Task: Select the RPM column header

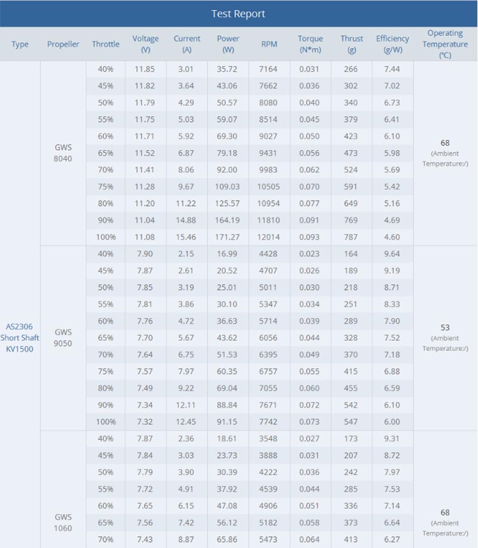Action: click(269, 44)
